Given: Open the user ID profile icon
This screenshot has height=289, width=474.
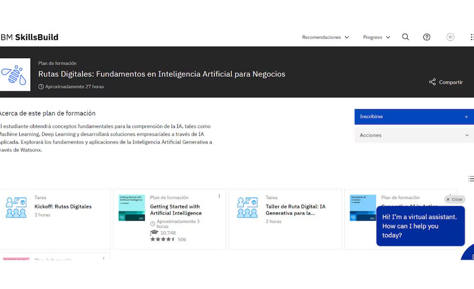Looking at the screenshot, I should pos(450,37).
